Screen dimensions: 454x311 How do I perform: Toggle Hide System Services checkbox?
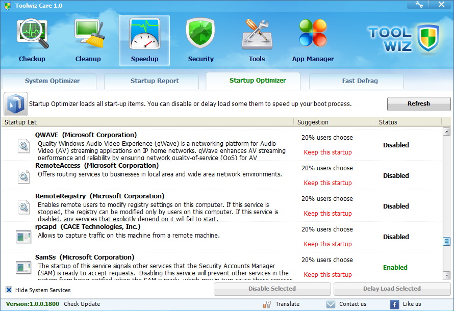[9, 290]
